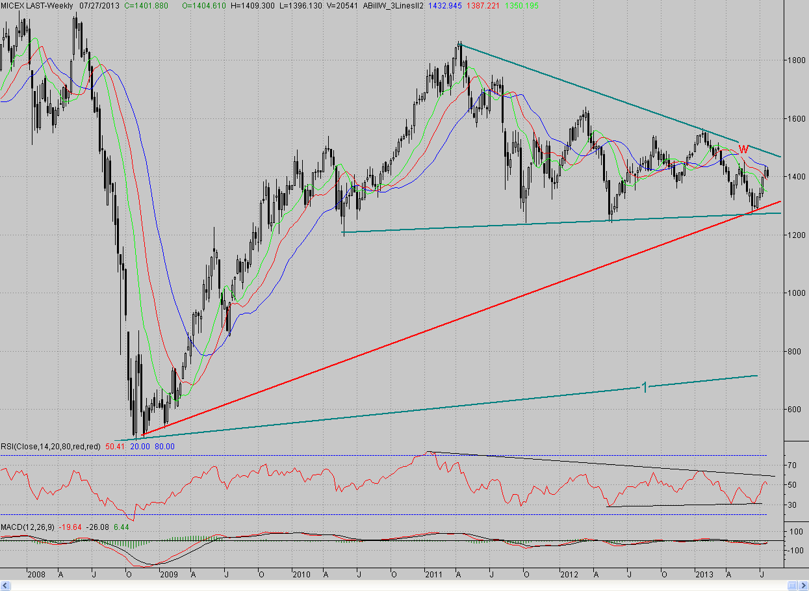Click the RSI lower level '20.00'
Viewport: 809px width, 591px height.
click(140, 446)
